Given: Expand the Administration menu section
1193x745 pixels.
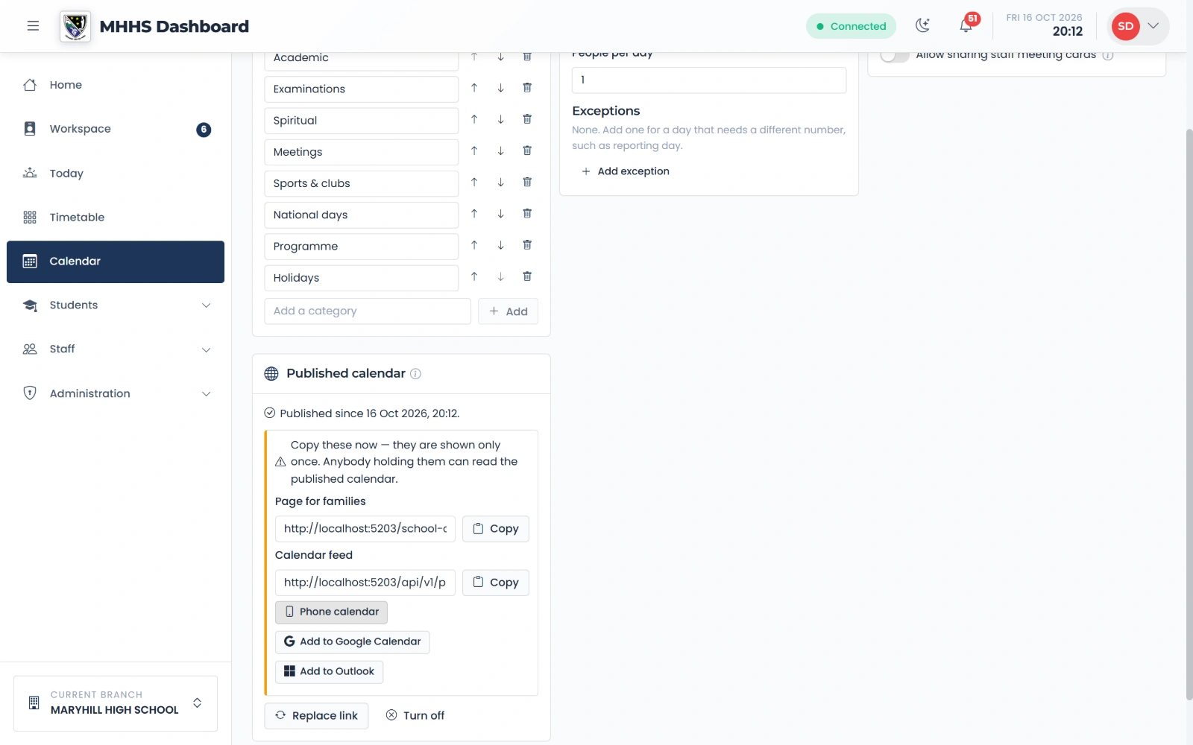Looking at the screenshot, I should (x=116, y=393).
